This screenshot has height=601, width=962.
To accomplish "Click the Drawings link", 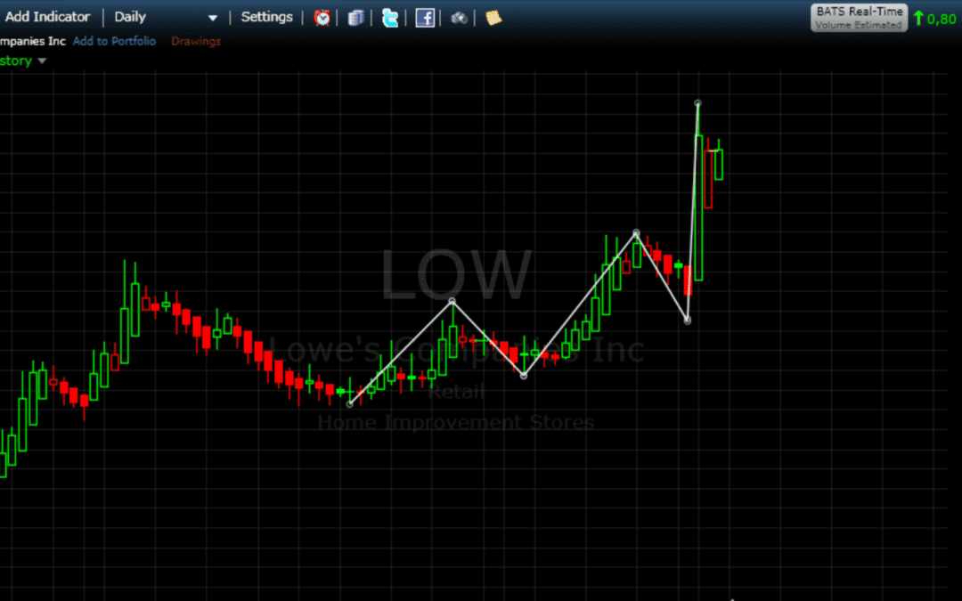I will point(196,41).
